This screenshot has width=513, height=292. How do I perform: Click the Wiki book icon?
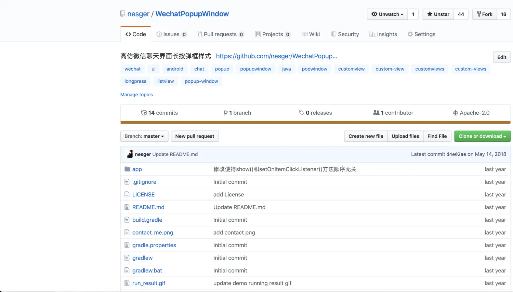(x=304, y=34)
